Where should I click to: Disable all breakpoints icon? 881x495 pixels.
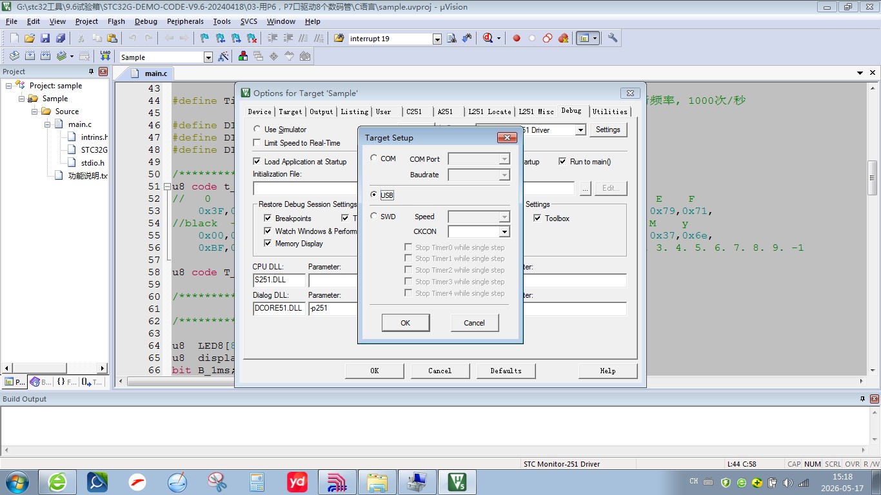548,39
